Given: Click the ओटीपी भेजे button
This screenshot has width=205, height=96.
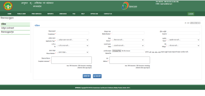Looking at the screenshot, I should tap(87, 76).
